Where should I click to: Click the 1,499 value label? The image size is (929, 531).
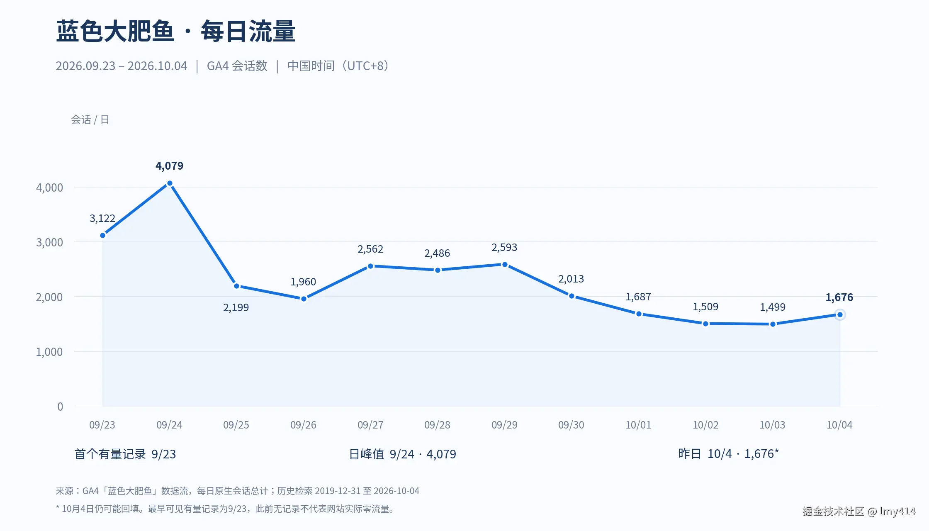pos(773,307)
